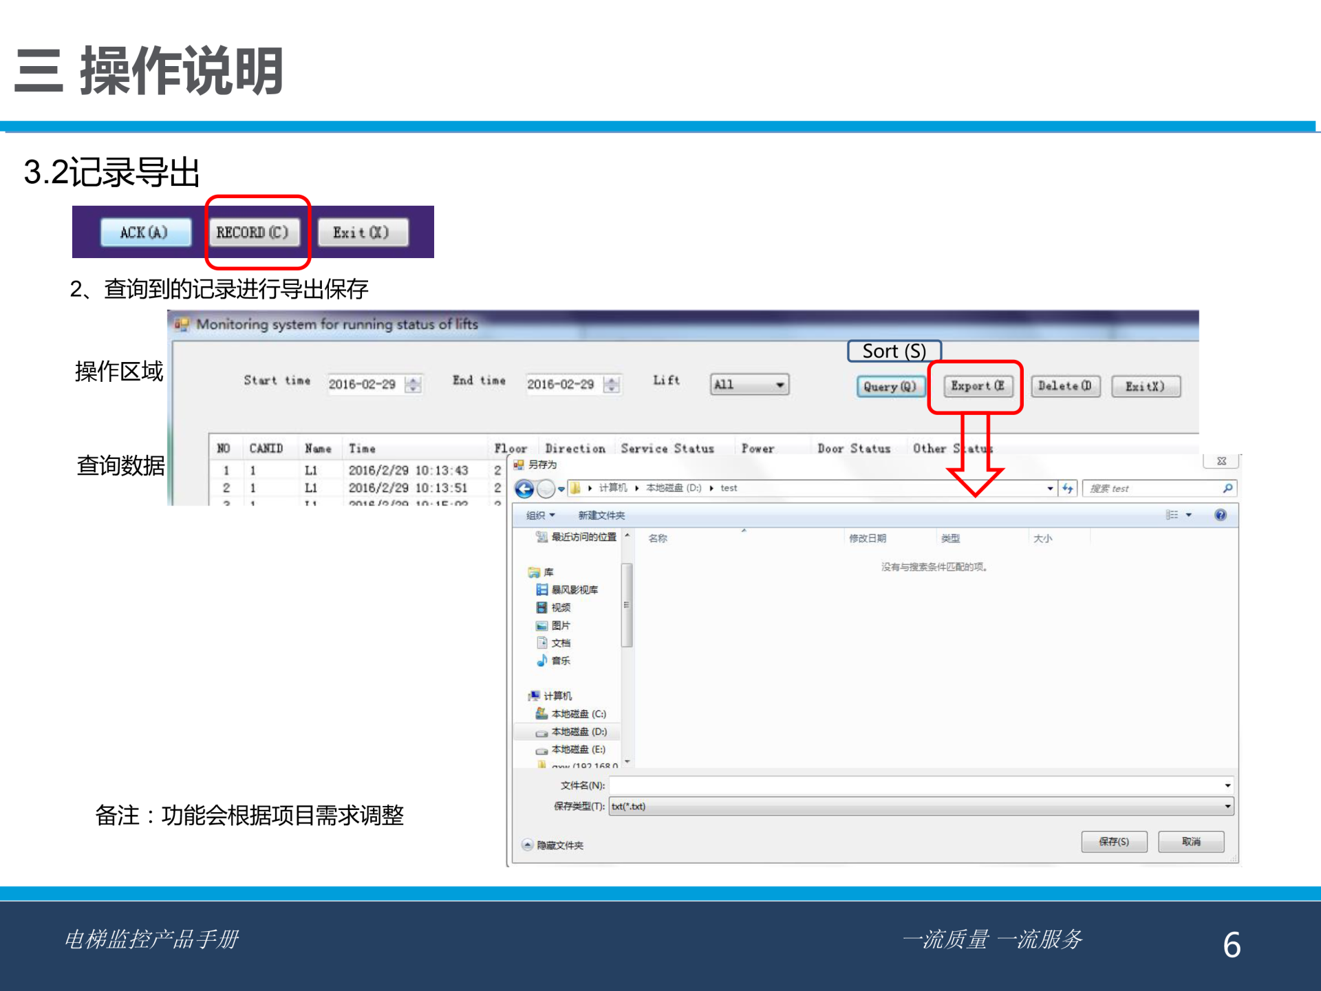Open the 组织 menu

tap(540, 515)
